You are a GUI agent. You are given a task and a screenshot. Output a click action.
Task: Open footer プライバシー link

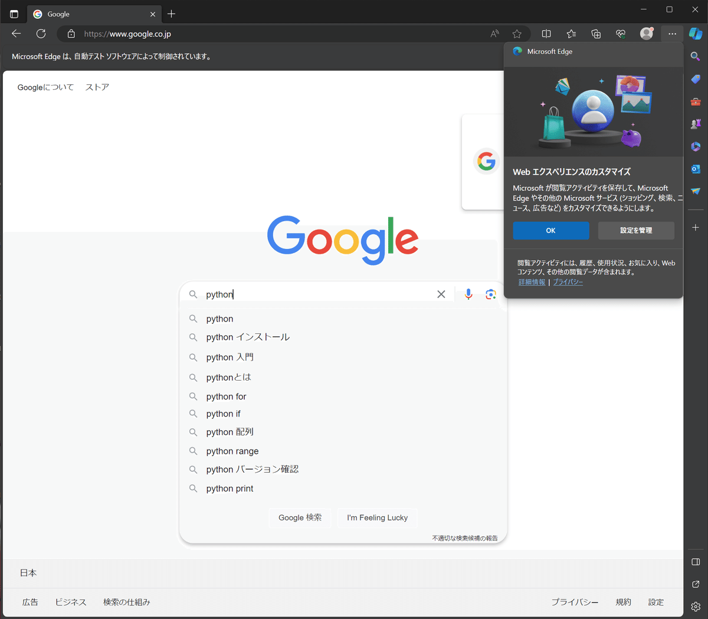click(x=575, y=602)
